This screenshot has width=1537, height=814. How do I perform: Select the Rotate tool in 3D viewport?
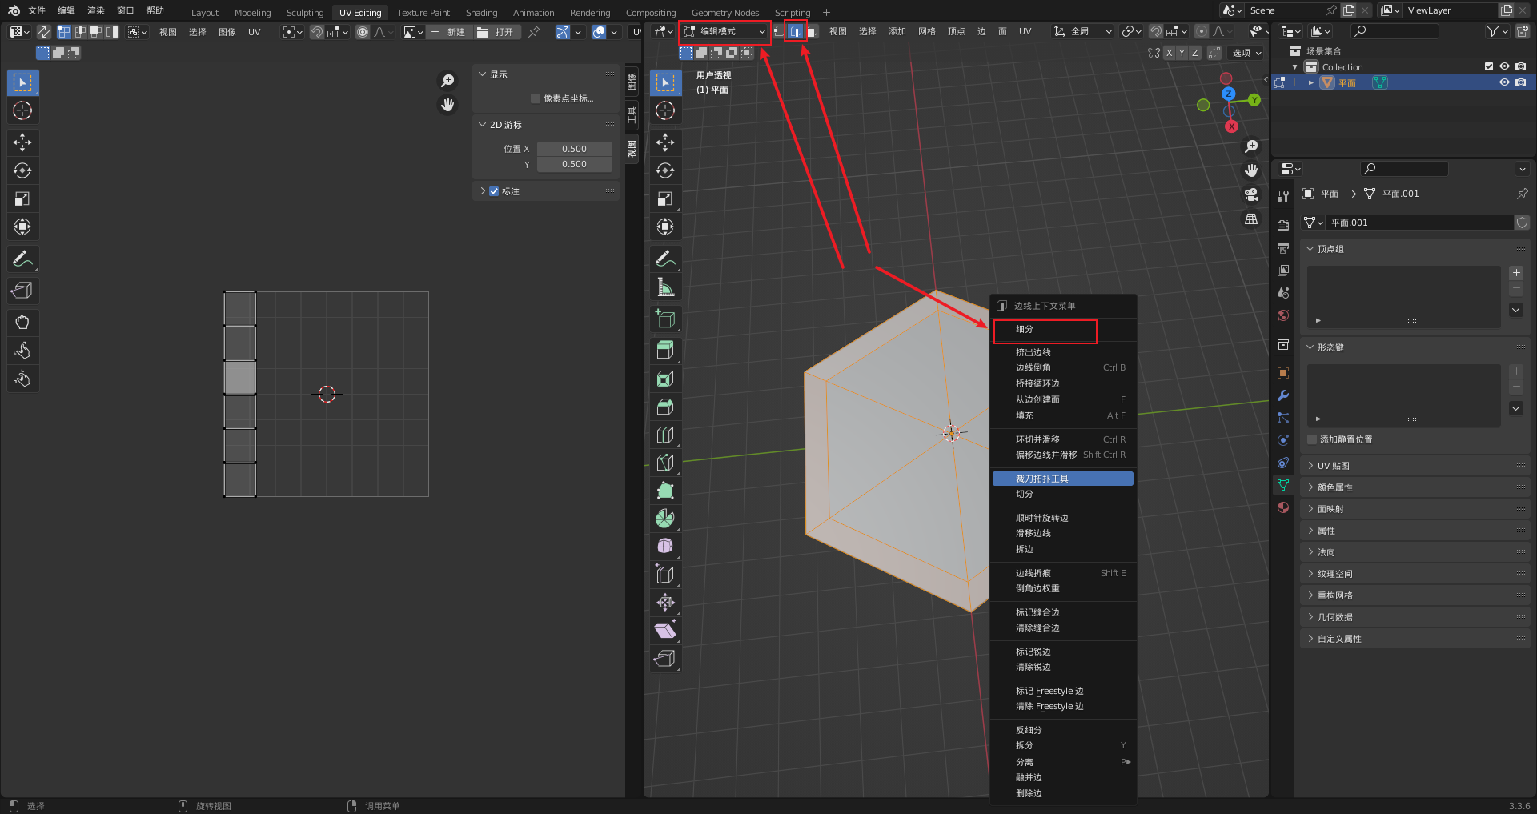click(x=665, y=170)
